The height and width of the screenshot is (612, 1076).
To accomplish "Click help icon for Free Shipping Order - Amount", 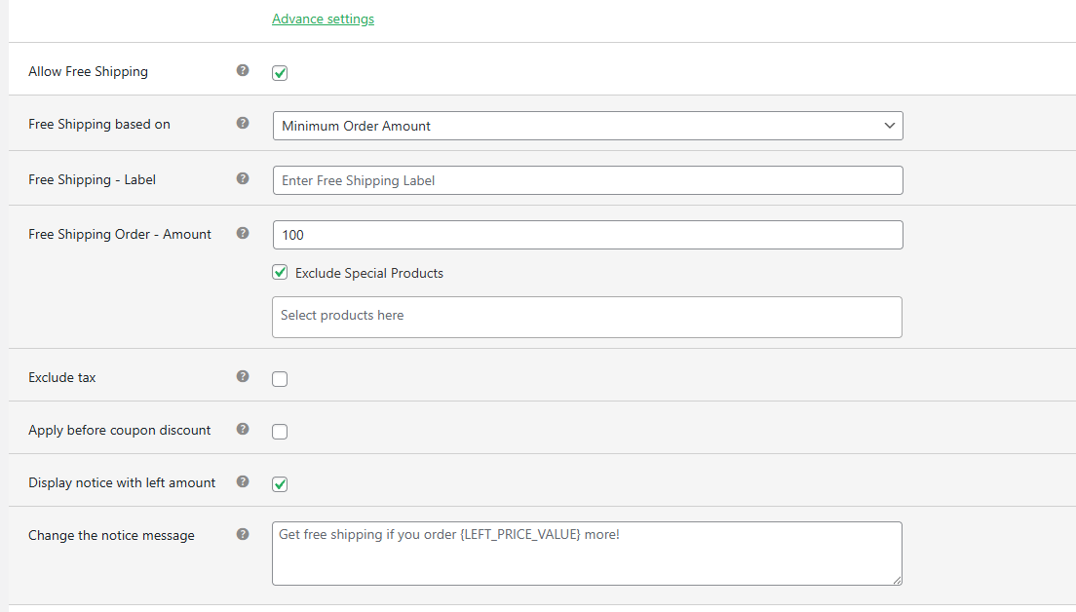I will [x=243, y=233].
